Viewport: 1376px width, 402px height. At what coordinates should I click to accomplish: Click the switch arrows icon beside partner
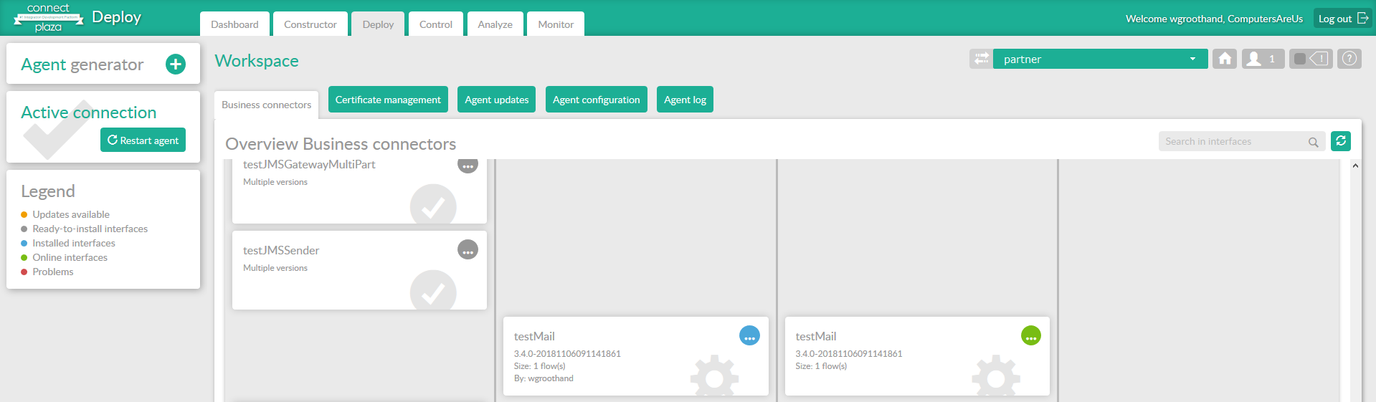click(981, 59)
